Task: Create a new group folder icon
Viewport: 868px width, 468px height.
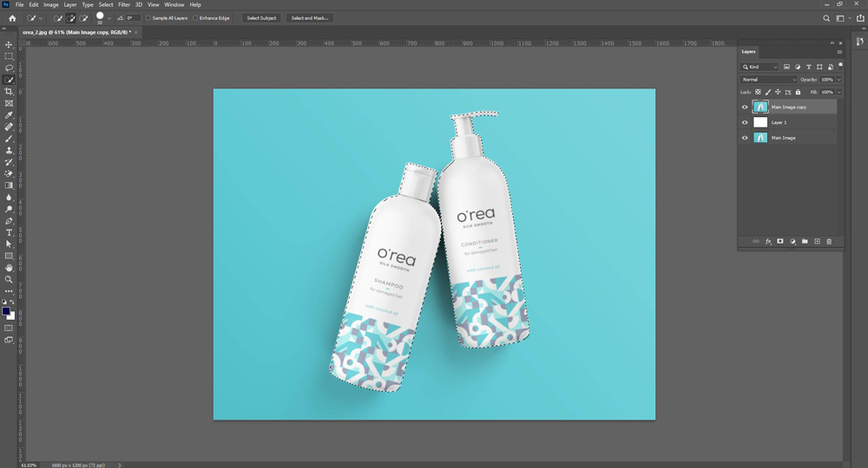Action: pyautogui.click(x=805, y=242)
